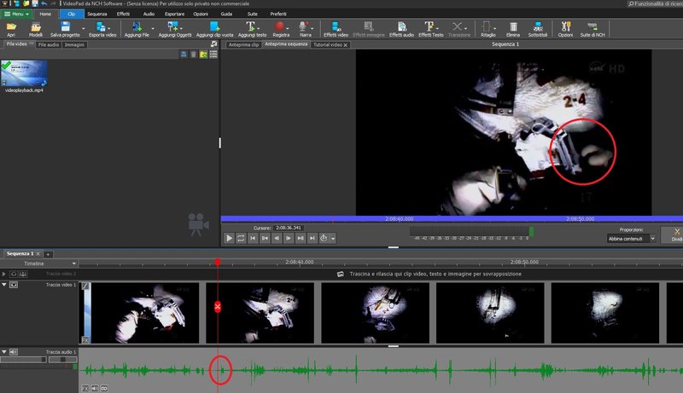683x393 pixels.
Task: Expand the Aggiungi File dropdown arrow
Action: point(153,29)
